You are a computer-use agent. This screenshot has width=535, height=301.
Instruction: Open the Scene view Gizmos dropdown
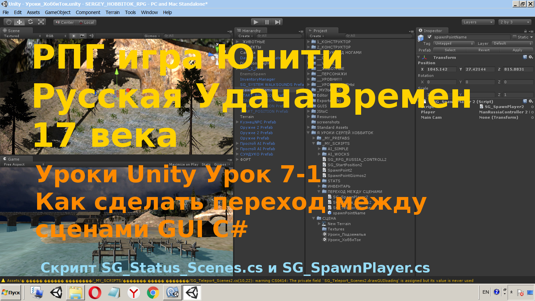click(x=152, y=36)
